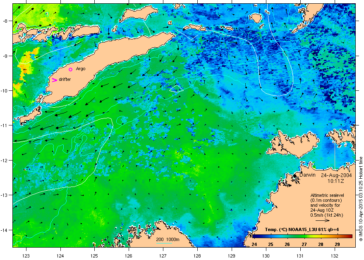
Task: Click the 'Argo' label text
Action: pyautogui.click(x=81, y=69)
